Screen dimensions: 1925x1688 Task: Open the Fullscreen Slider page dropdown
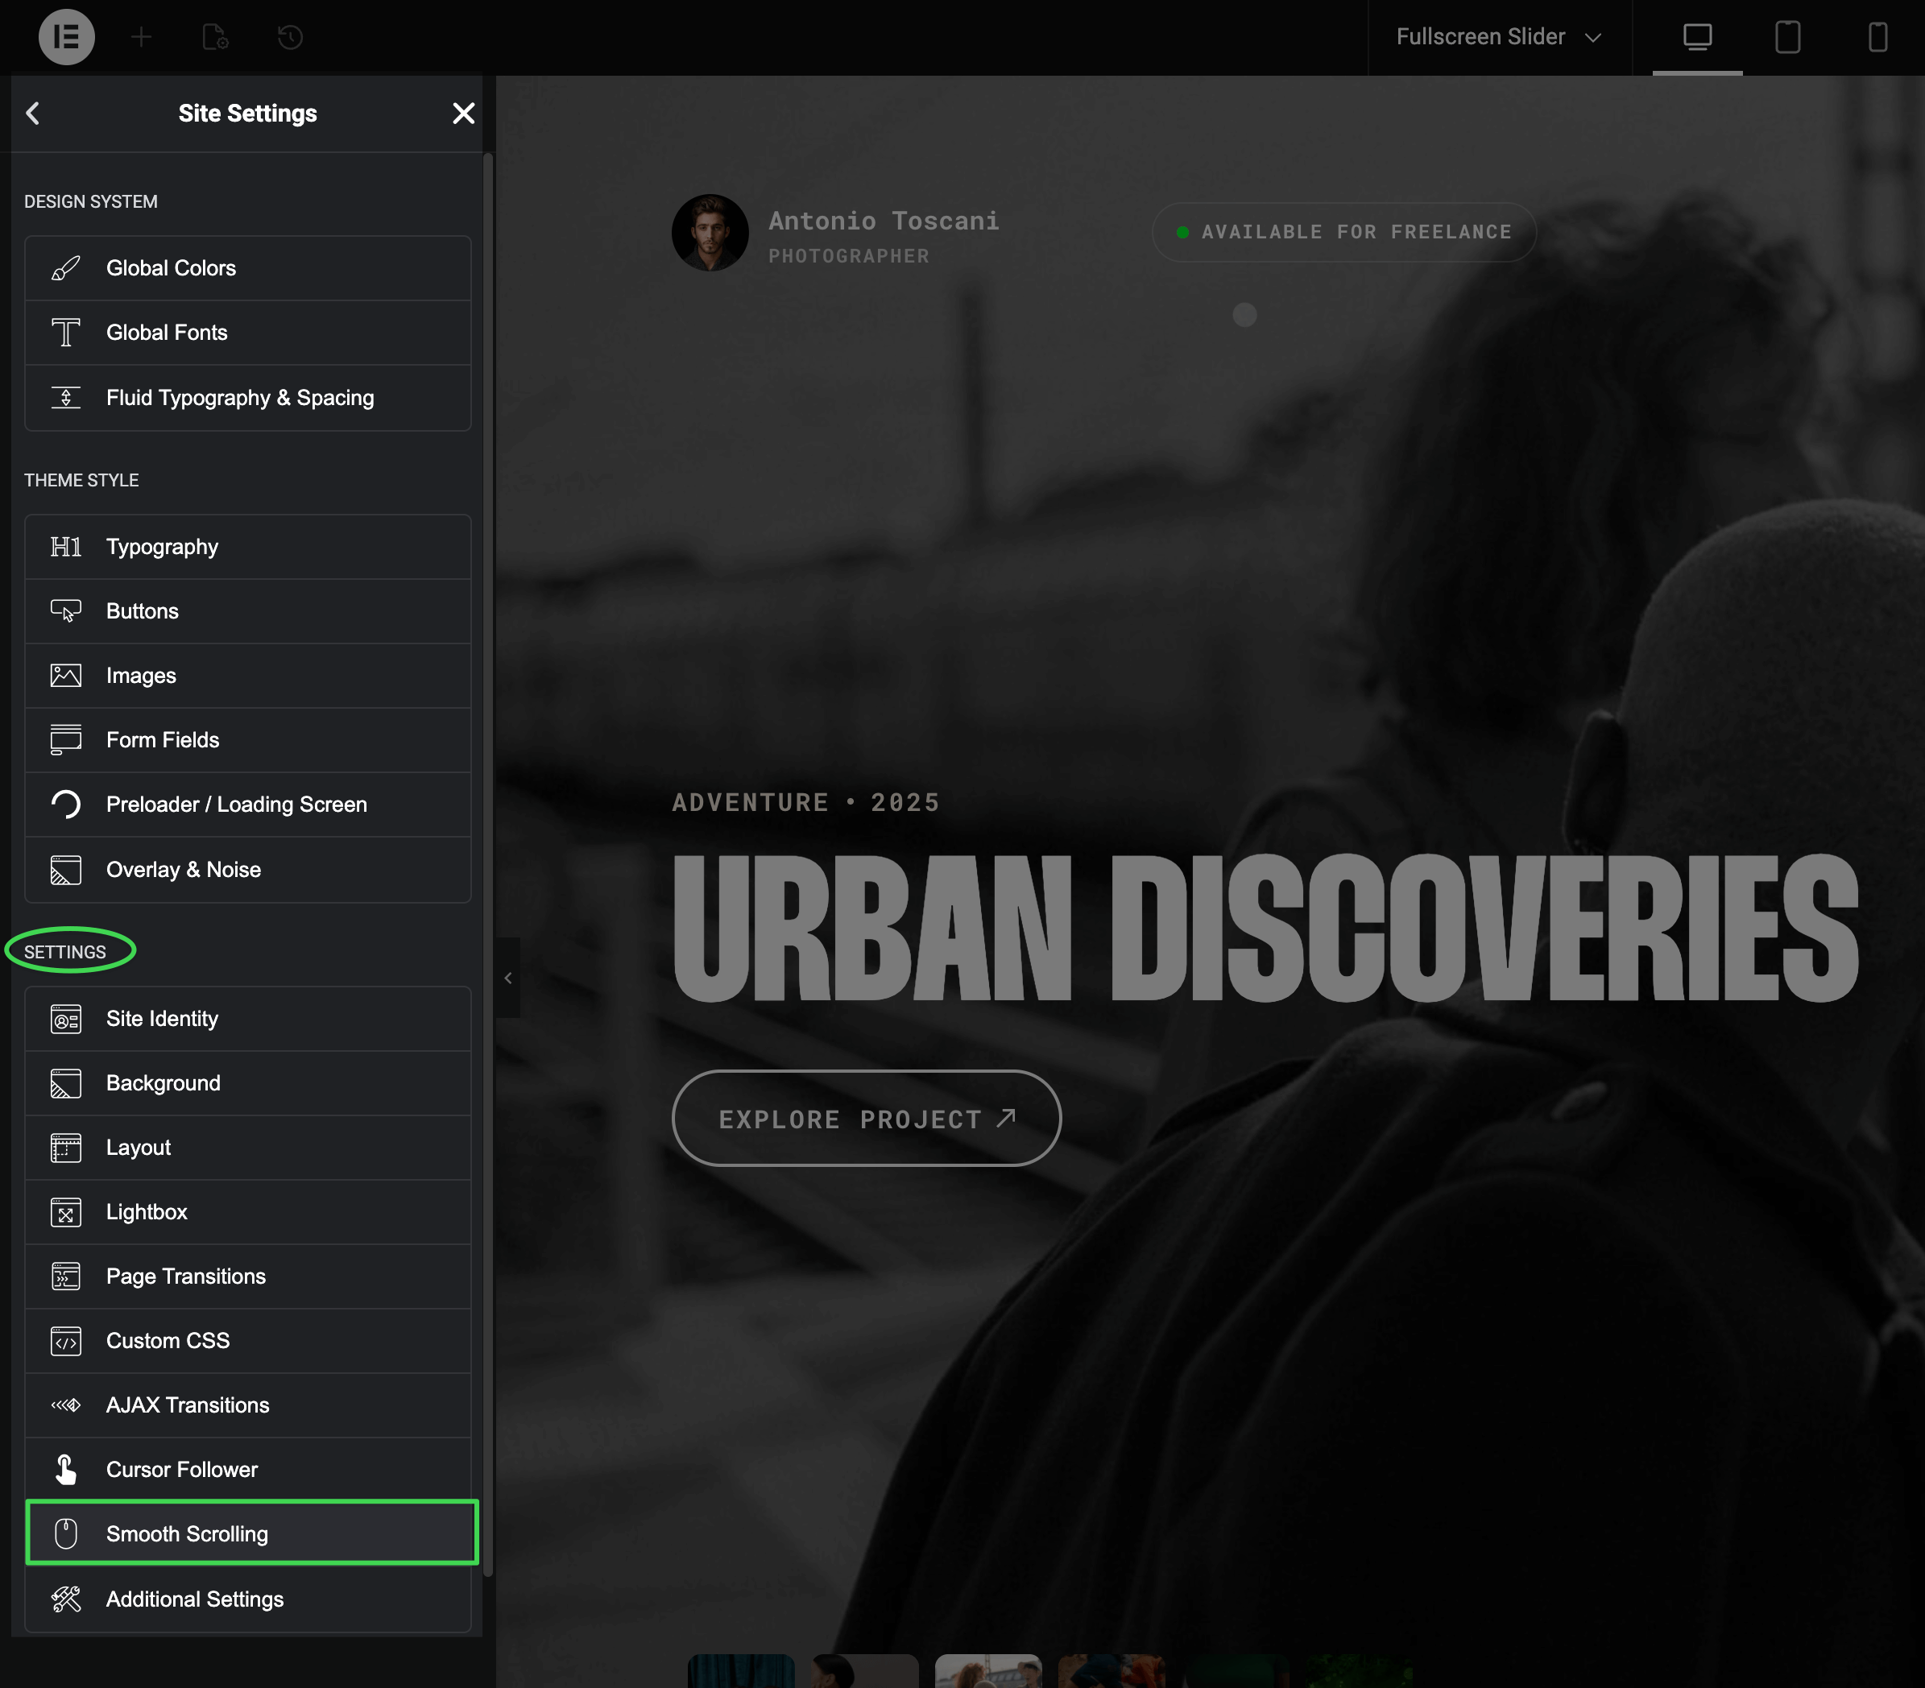point(1497,38)
